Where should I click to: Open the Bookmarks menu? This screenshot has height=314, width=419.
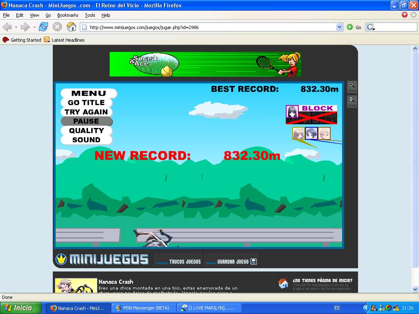tap(68, 15)
